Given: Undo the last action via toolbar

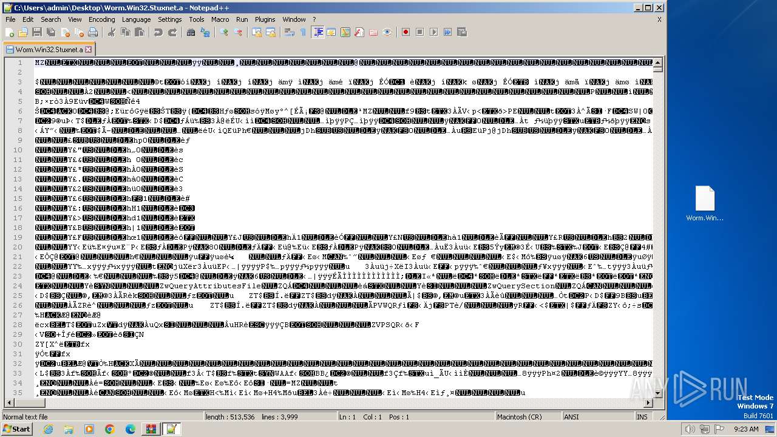Looking at the screenshot, I should [x=158, y=32].
